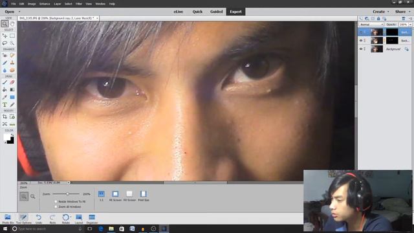
Task: Click the Print Size button
Action: 144,195
